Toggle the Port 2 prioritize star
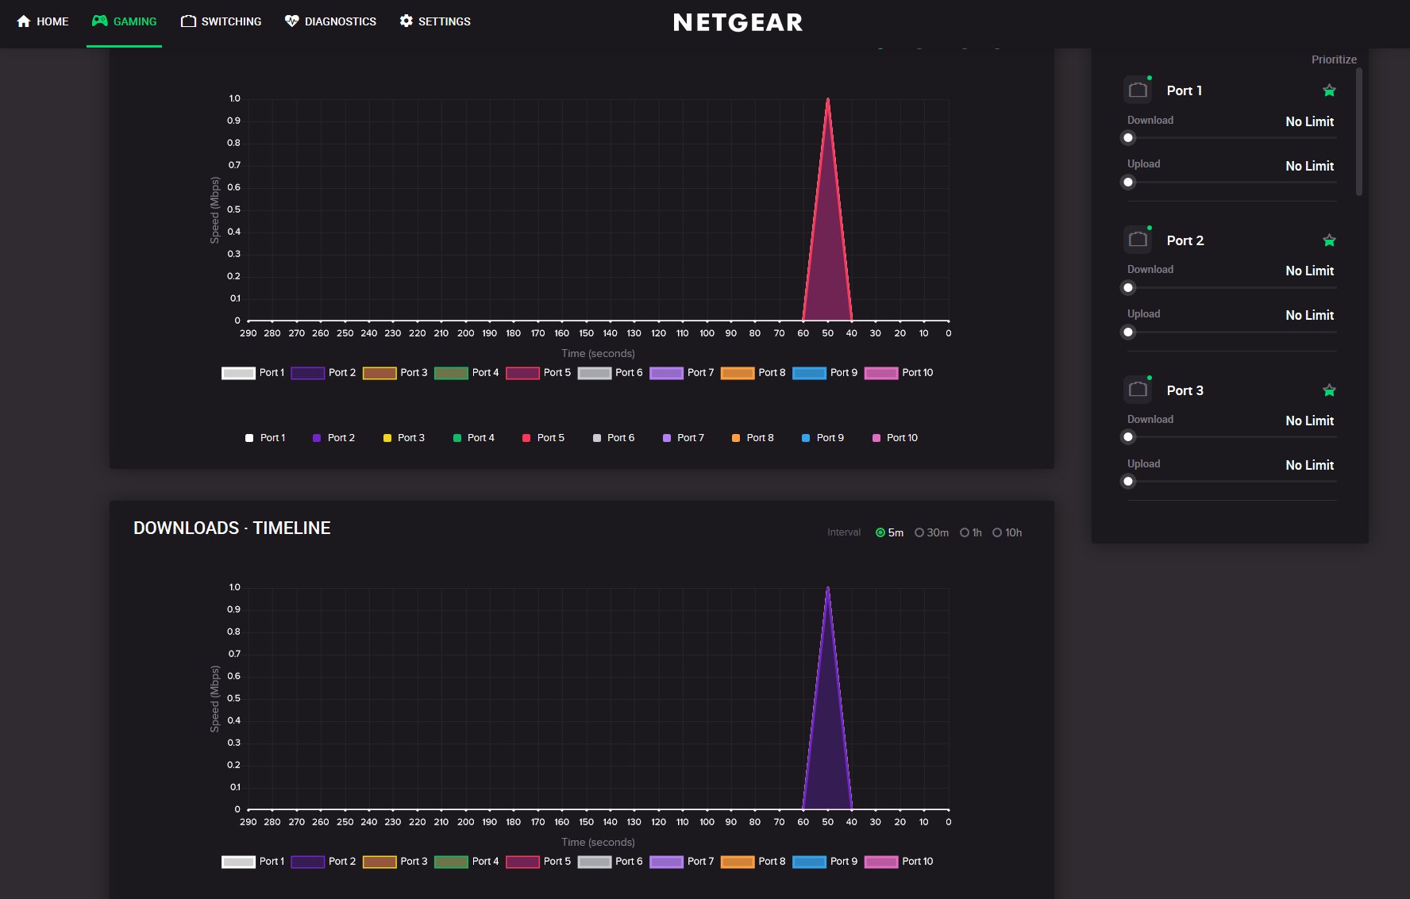This screenshot has height=899, width=1410. click(x=1329, y=240)
